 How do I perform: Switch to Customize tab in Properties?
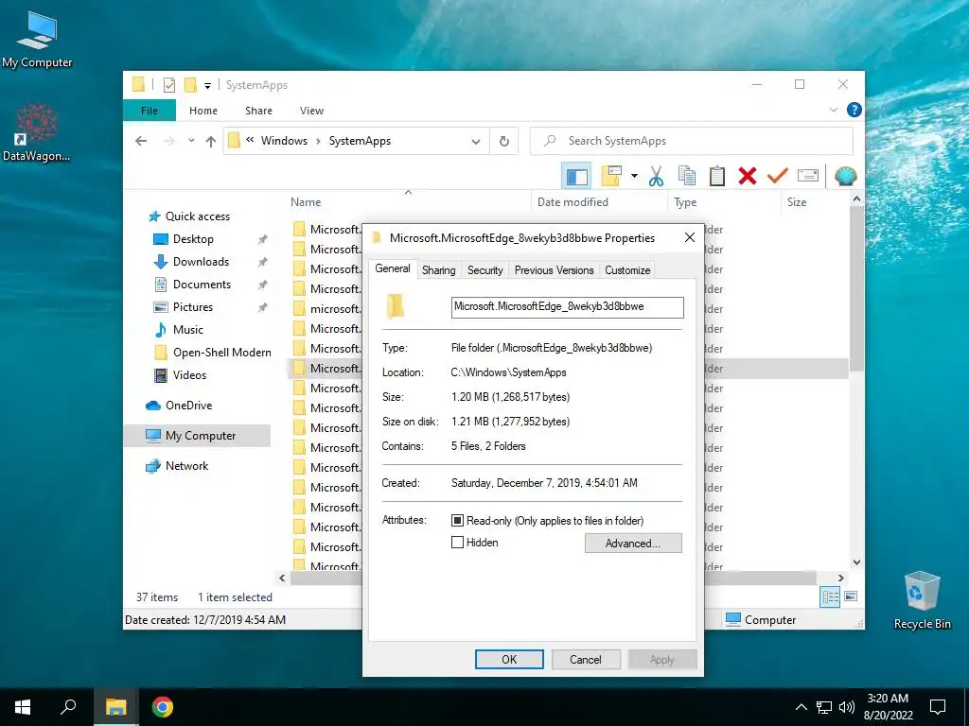[x=627, y=270]
